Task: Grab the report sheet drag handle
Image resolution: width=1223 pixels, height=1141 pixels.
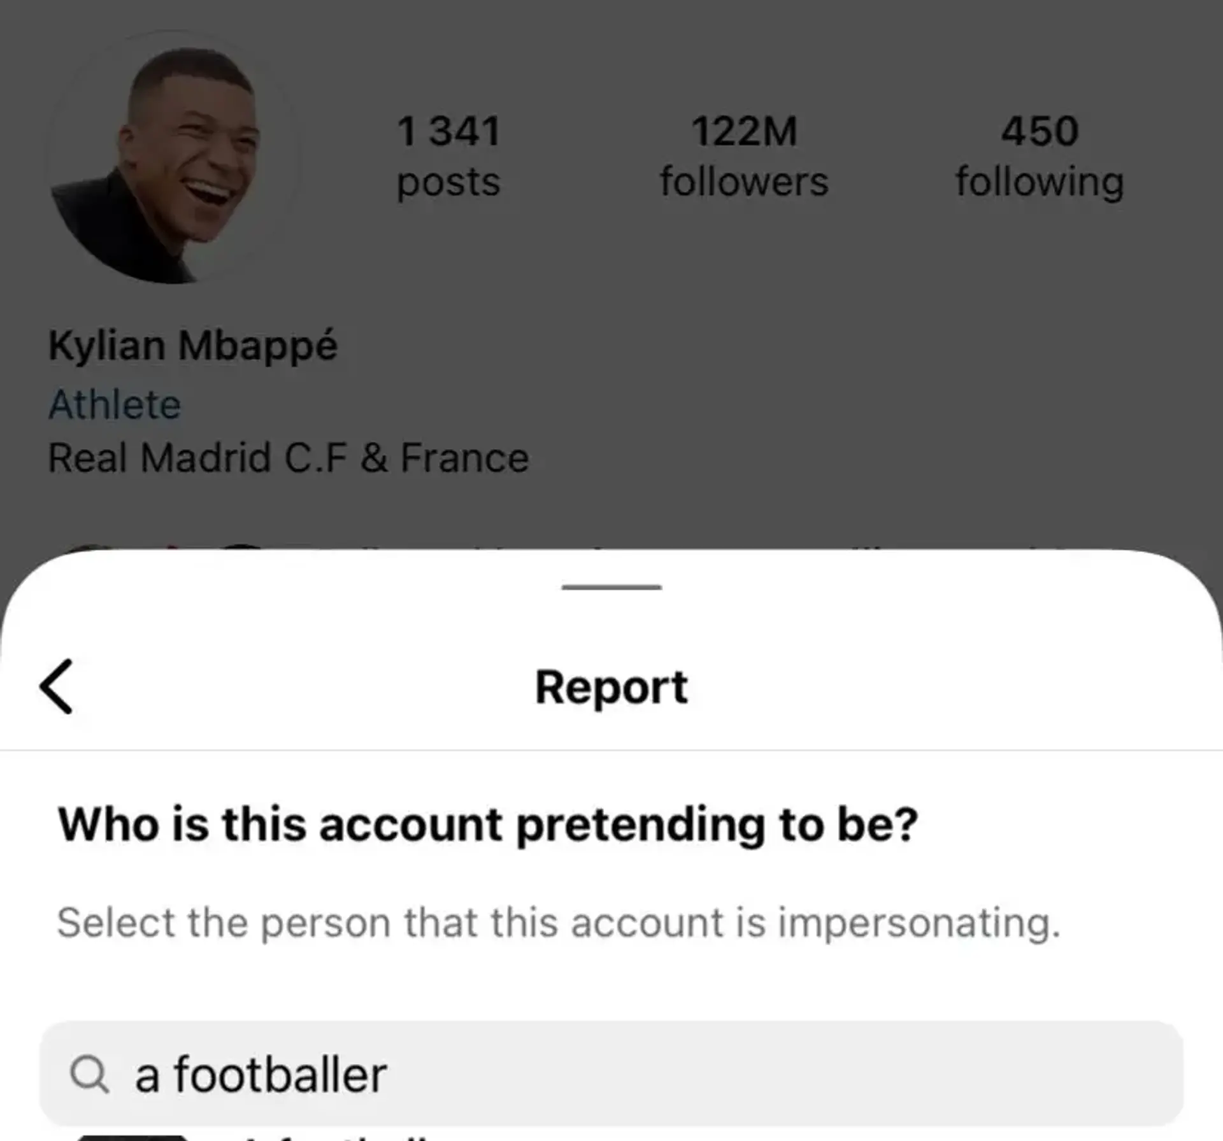Action: click(611, 587)
